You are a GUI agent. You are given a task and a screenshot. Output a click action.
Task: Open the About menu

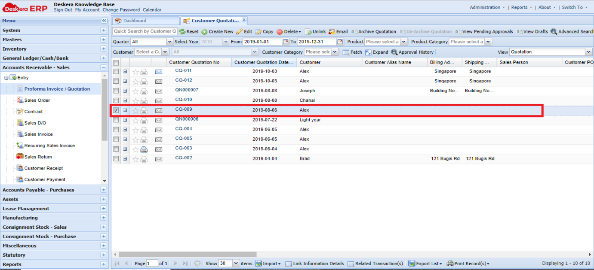point(547,7)
